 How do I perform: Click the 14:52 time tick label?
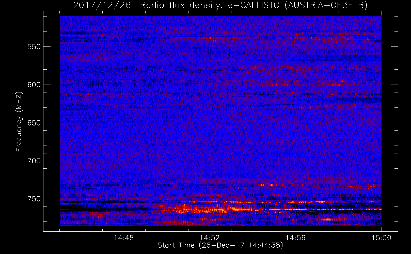(x=210, y=238)
